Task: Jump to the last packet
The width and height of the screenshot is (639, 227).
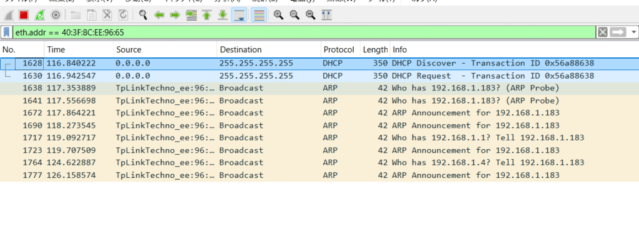Action: coord(223,15)
